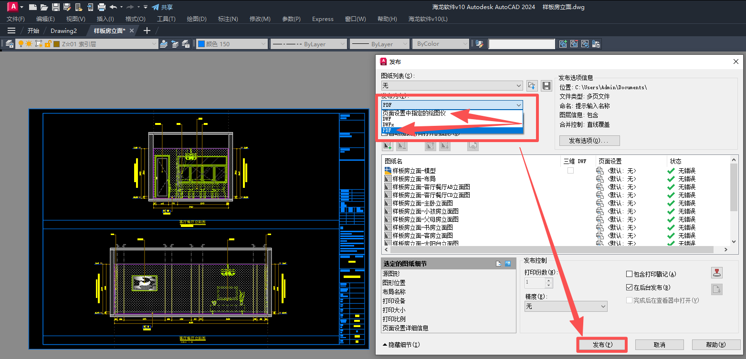
Task: Click the 发布(P) publish button
Action: coord(602,345)
